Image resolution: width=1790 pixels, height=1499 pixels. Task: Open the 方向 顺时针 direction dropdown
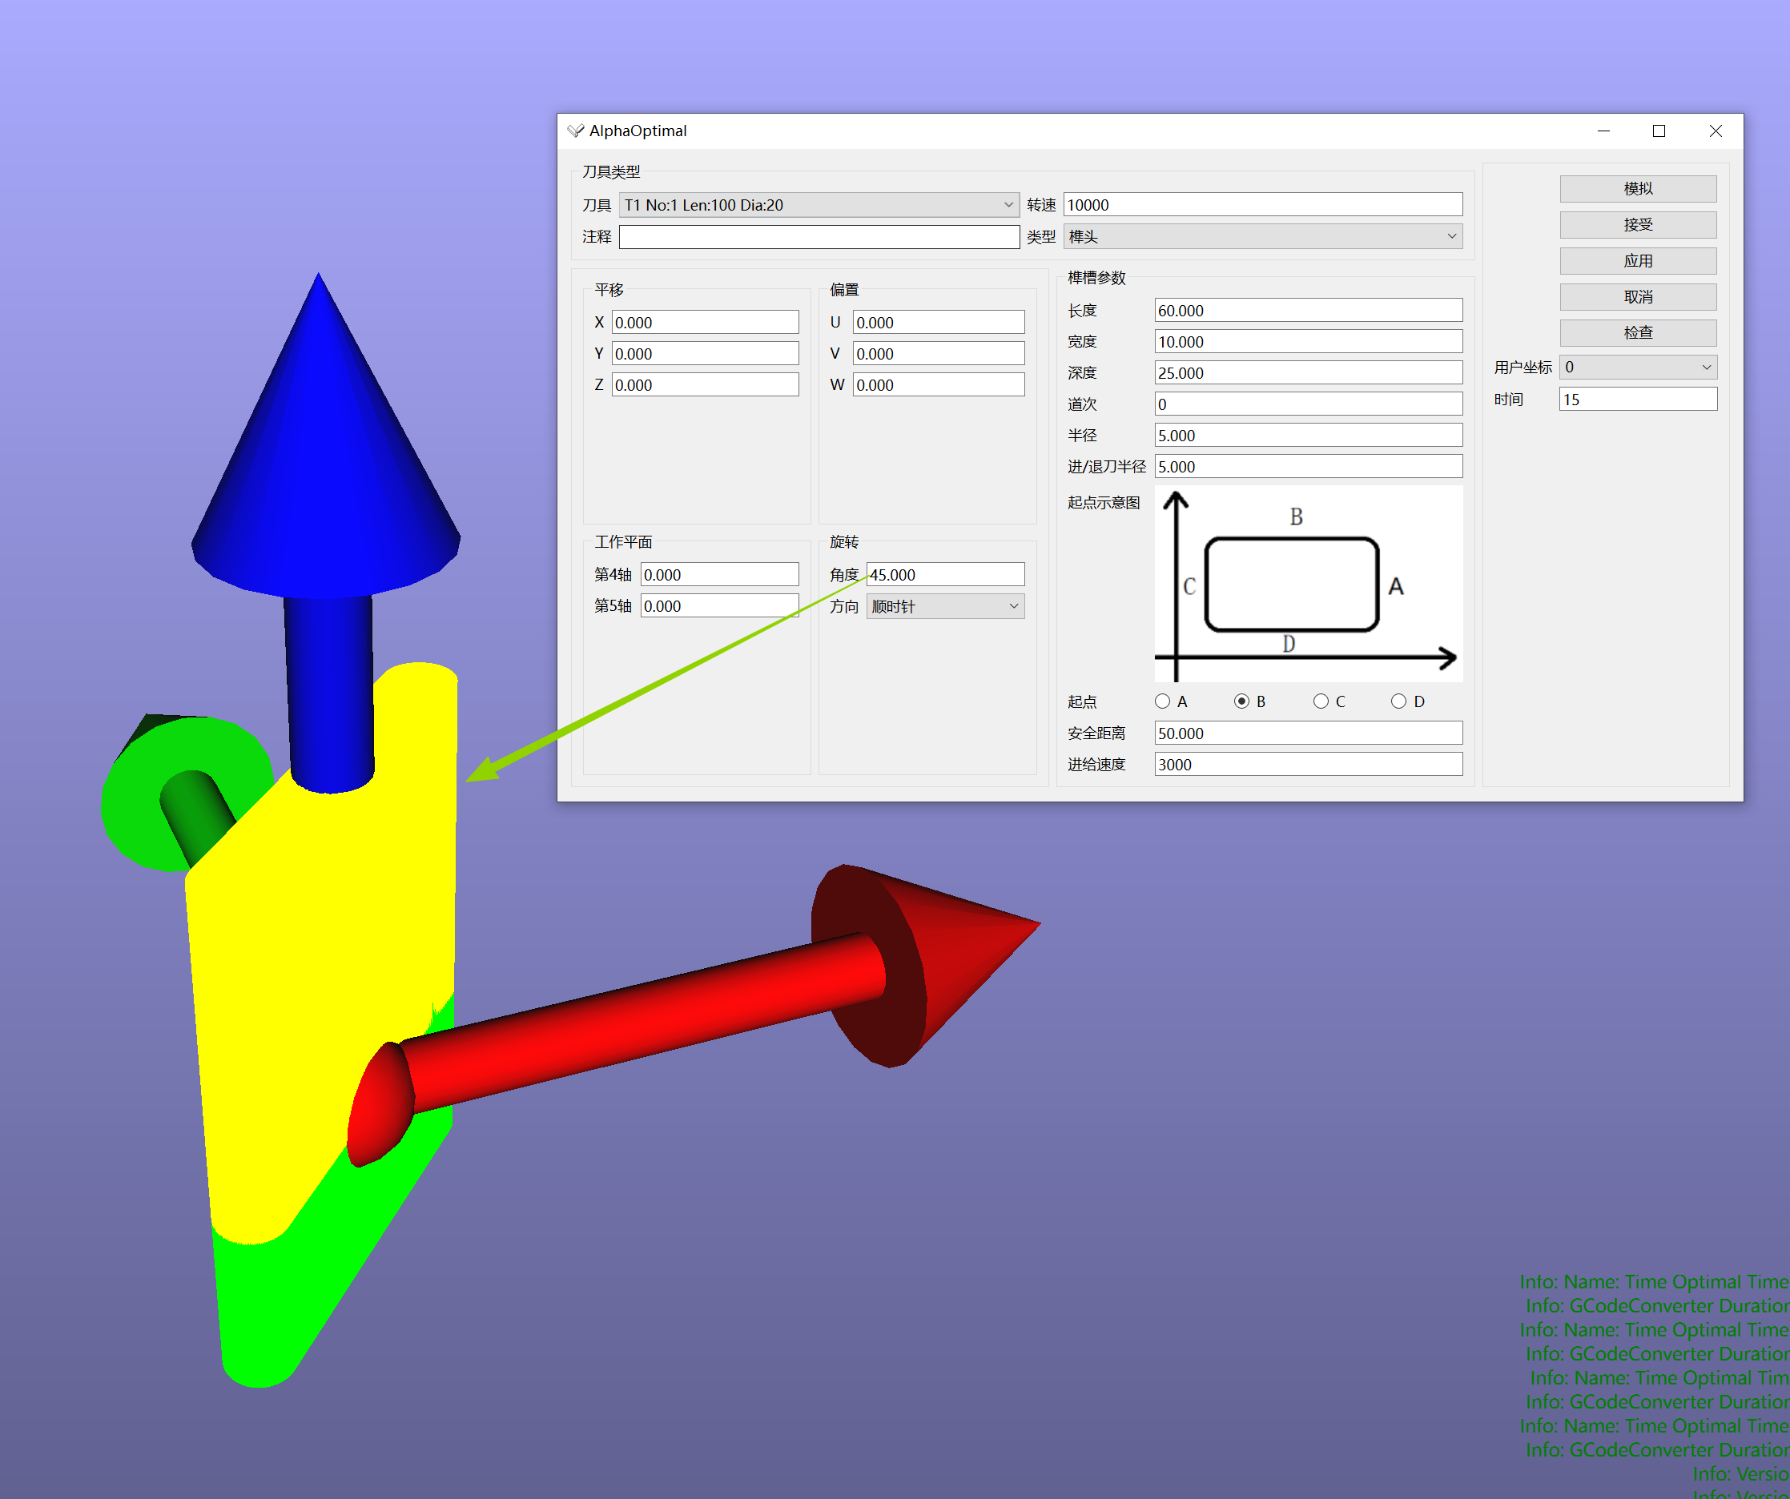pyautogui.click(x=944, y=607)
